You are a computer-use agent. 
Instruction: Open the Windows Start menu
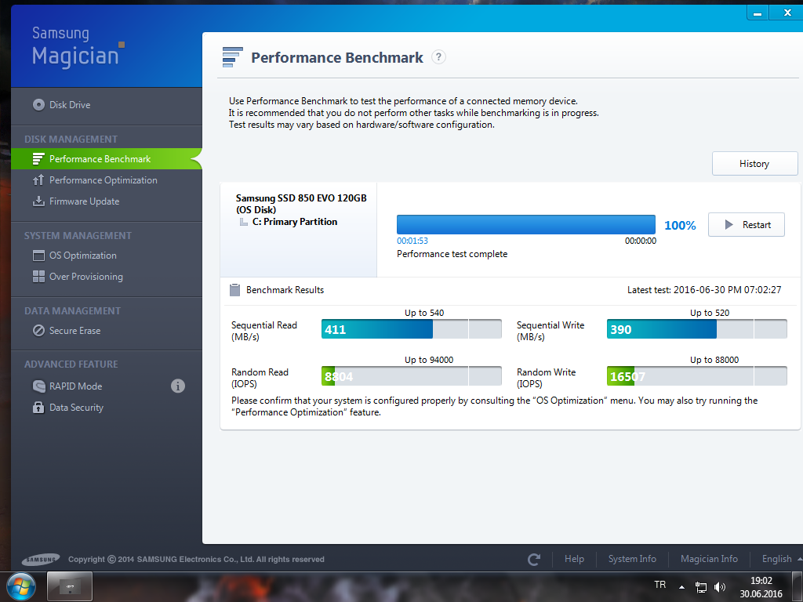(x=20, y=586)
